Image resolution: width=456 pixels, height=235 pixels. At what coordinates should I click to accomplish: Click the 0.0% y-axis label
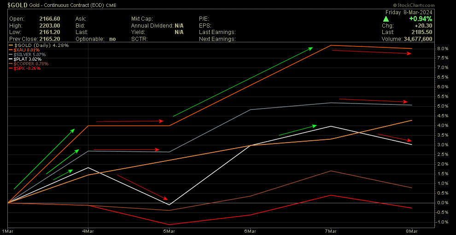click(x=442, y=203)
